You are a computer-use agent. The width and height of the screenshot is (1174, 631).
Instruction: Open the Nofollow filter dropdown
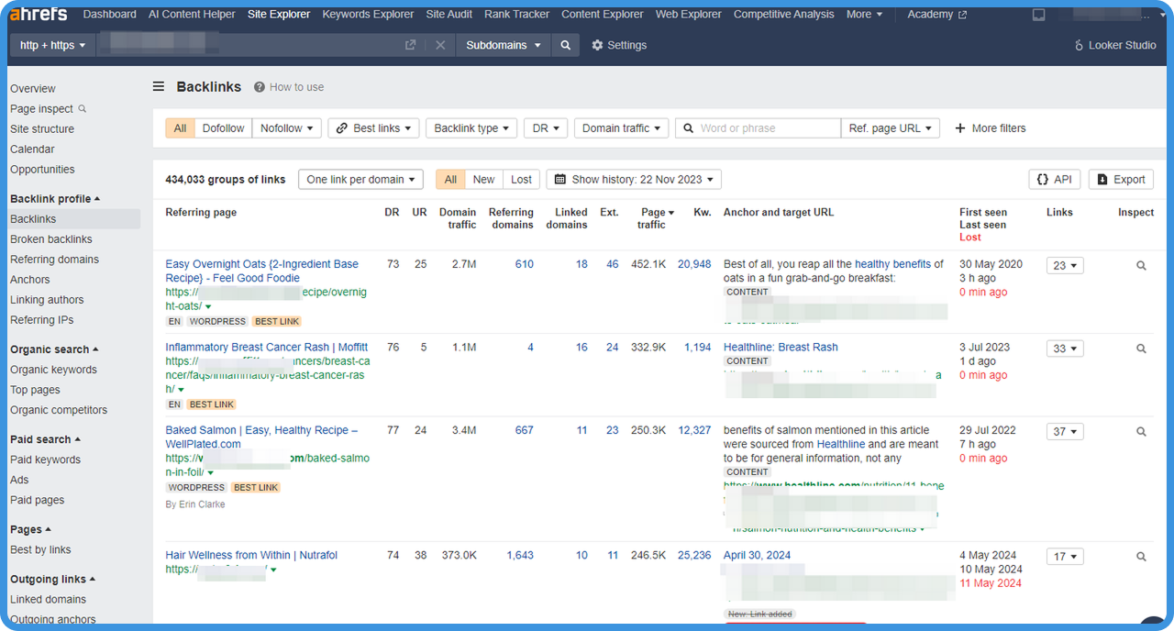coord(287,128)
